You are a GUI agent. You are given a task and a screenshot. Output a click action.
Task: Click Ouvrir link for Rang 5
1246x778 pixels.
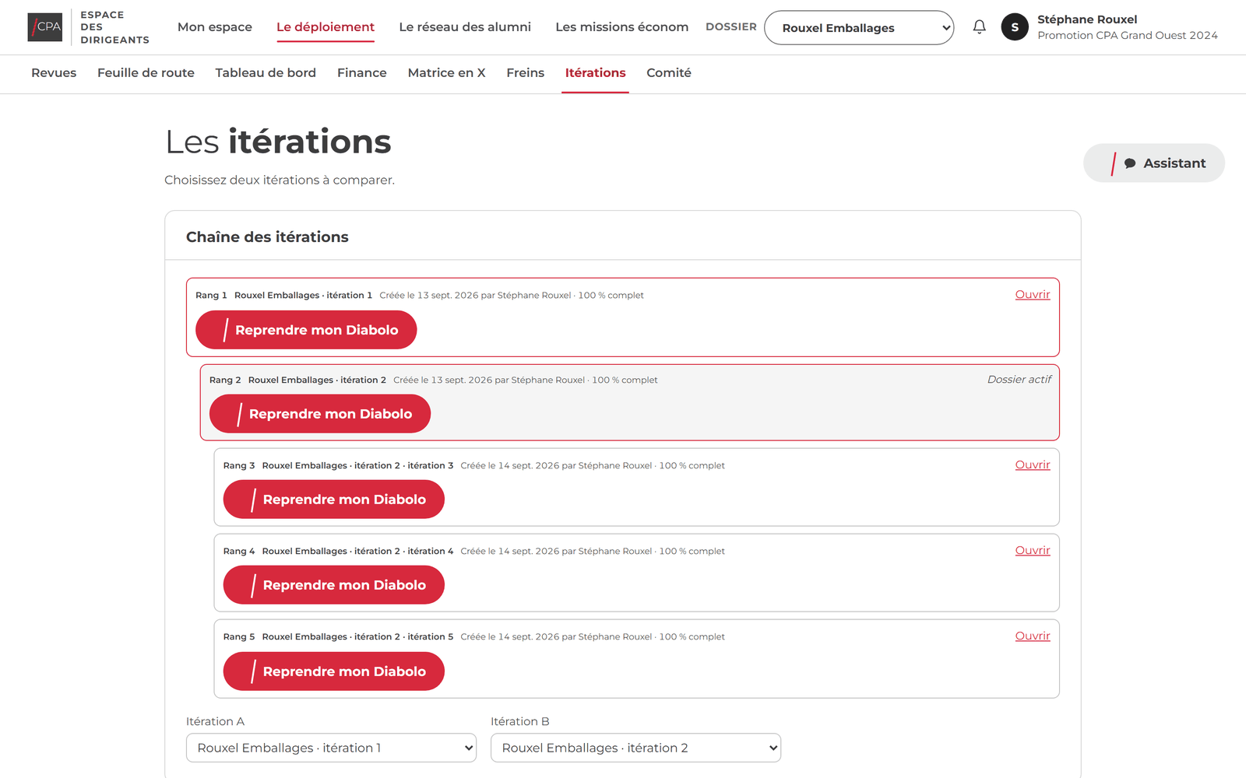coord(1033,636)
